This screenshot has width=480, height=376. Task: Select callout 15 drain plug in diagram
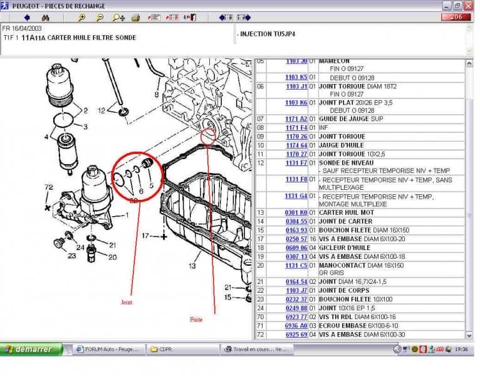(x=227, y=297)
